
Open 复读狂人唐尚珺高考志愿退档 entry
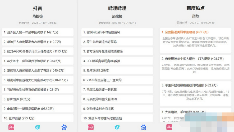pos(38,42)
